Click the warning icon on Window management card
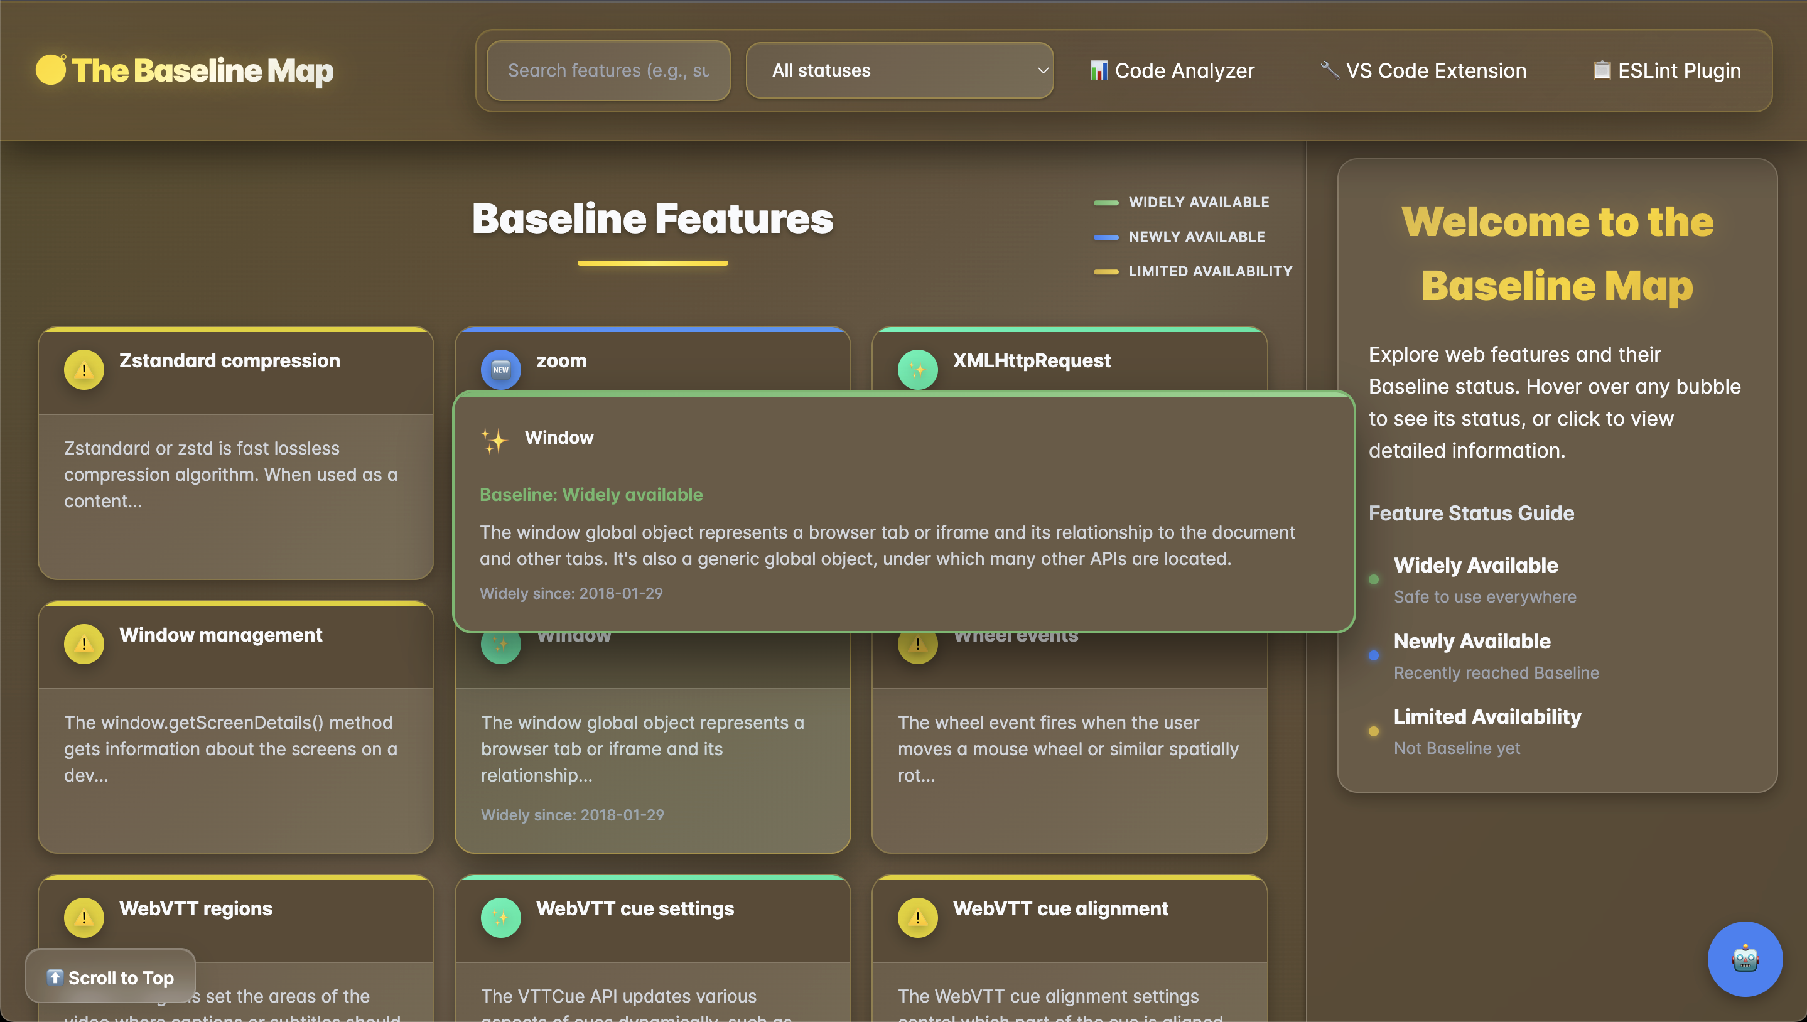 (x=84, y=643)
